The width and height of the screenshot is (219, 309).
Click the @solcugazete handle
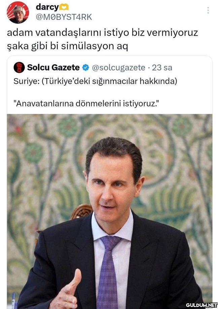tap(118, 68)
